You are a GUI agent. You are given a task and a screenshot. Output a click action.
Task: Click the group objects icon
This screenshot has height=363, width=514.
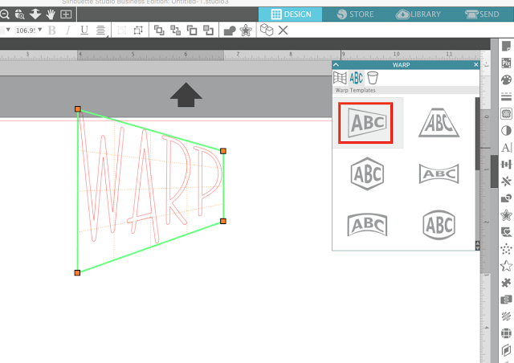pyautogui.click(x=122, y=31)
